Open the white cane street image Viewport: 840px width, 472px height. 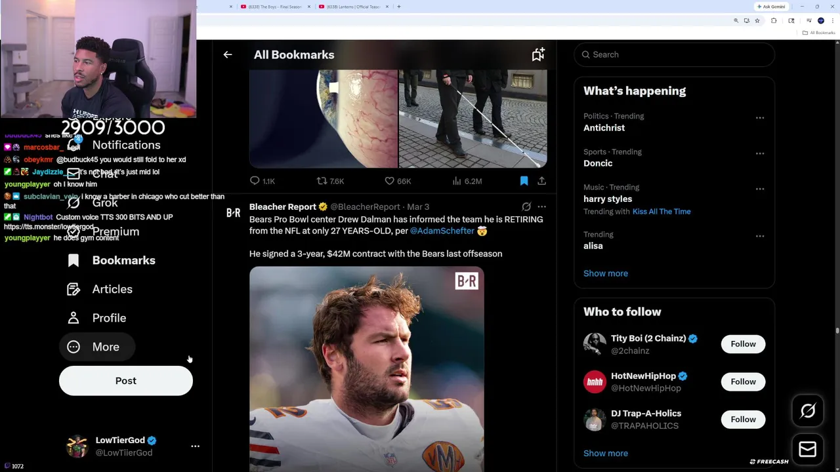tap(473, 119)
